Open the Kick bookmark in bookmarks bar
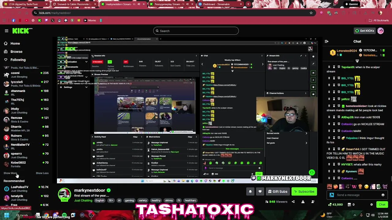This screenshot has width=392, height=220. coord(40,20)
